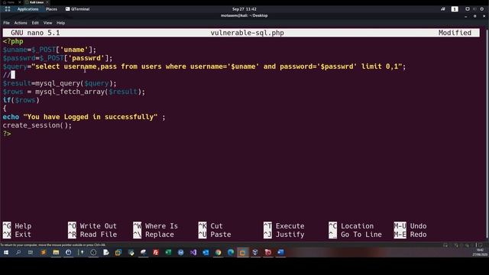Click the nano Redo shortcut

(410, 235)
